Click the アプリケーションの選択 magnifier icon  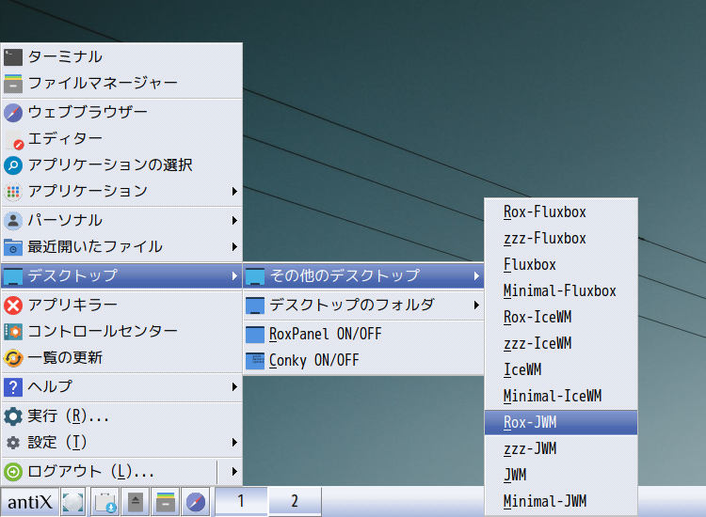(13, 165)
